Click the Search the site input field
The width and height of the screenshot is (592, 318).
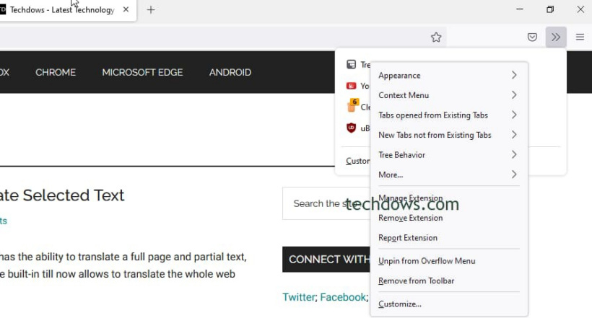[326, 203]
